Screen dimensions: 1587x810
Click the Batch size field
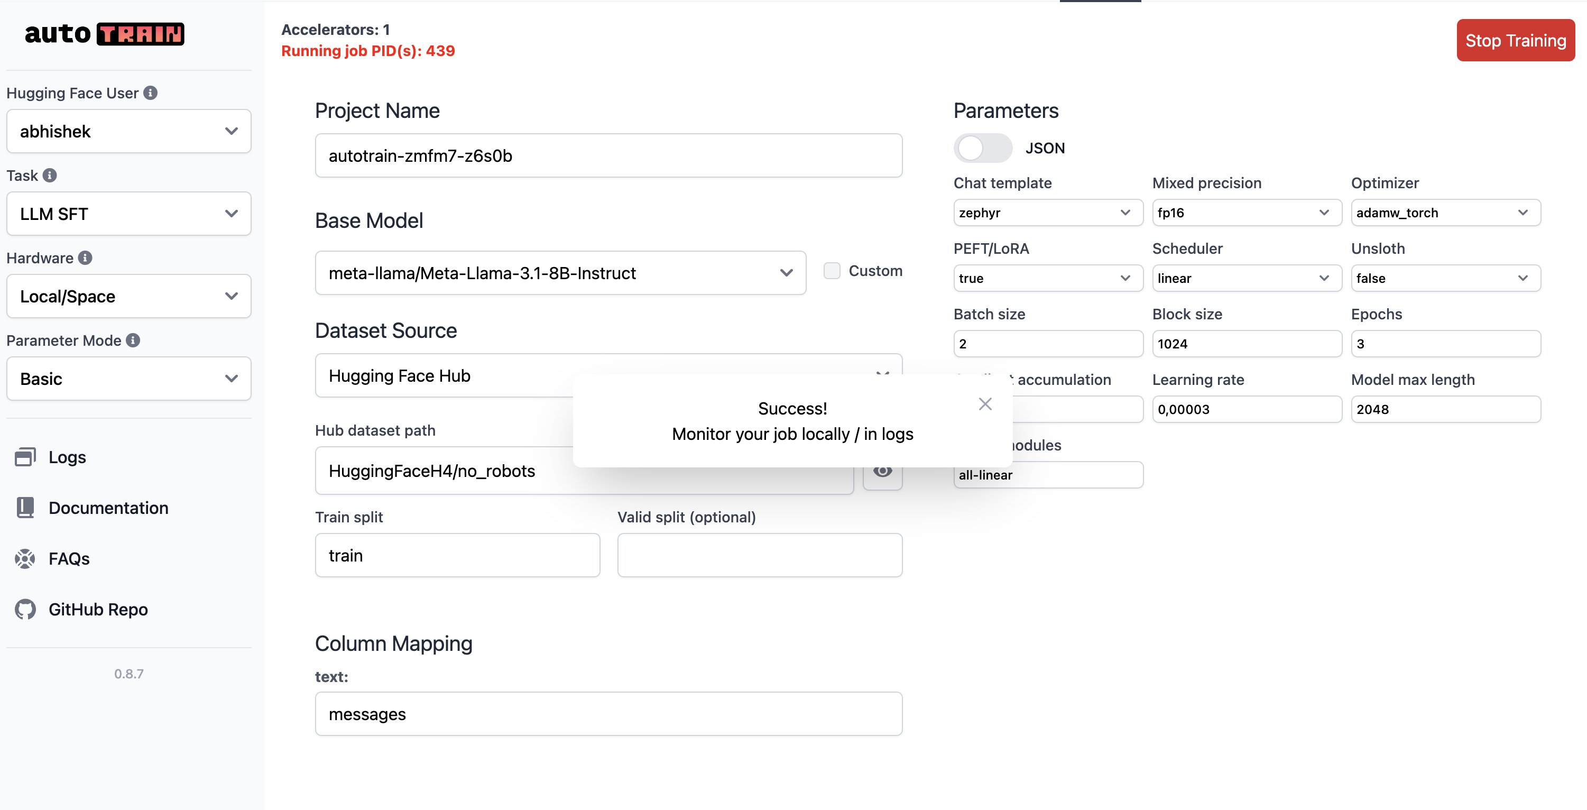(1048, 344)
